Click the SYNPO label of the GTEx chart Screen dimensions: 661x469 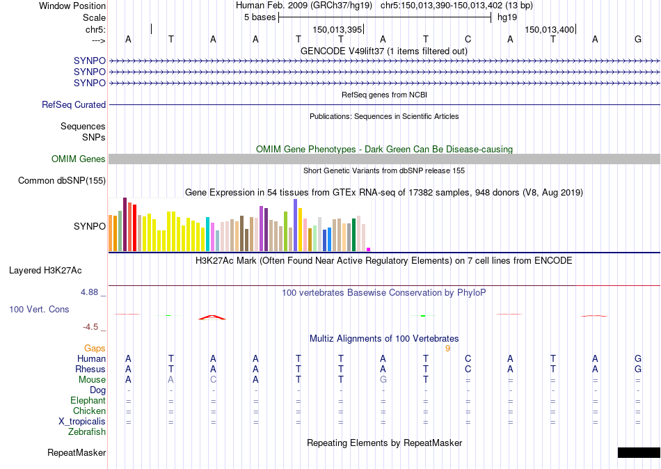[x=89, y=226]
